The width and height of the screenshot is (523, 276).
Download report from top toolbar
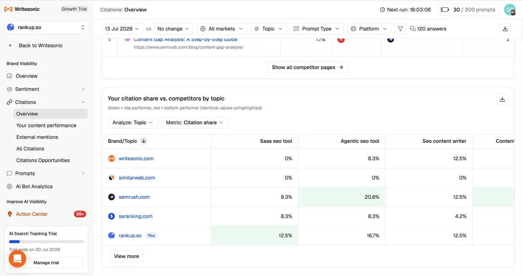(505, 29)
